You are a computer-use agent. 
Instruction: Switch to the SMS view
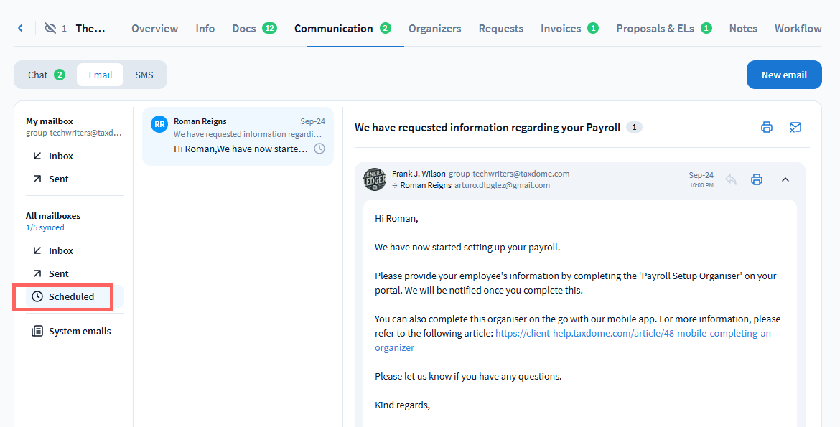(x=144, y=75)
